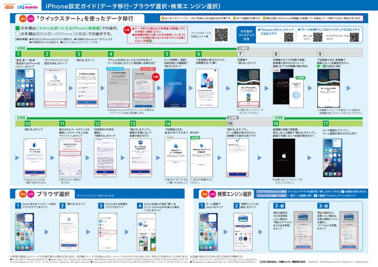Click the '検索エンジン選択' section heading
The width and height of the screenshot is (378, 267).
coord(234,194)
